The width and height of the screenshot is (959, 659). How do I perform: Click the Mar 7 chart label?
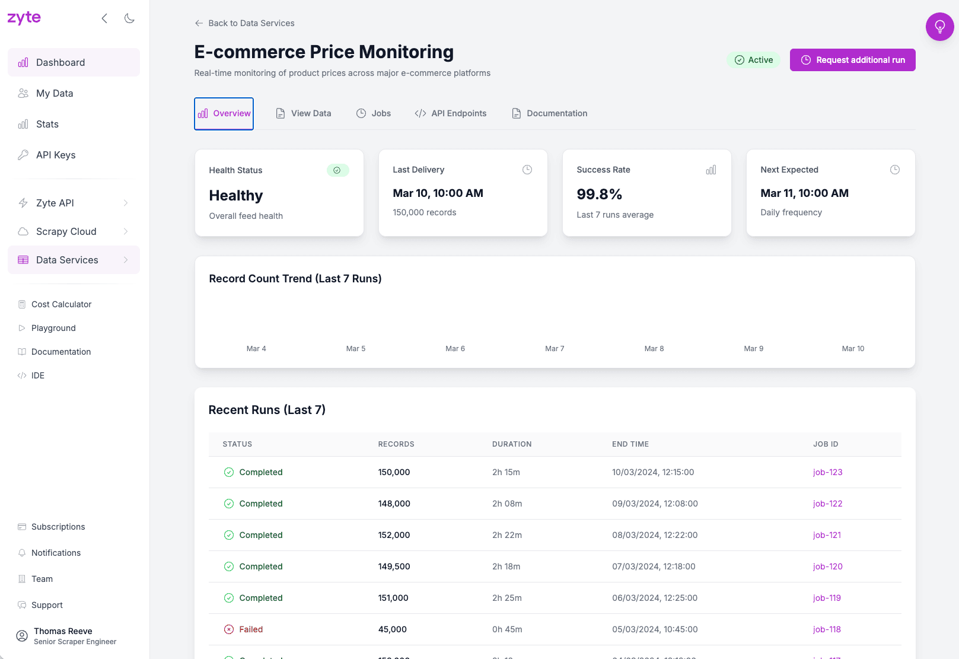555,349
